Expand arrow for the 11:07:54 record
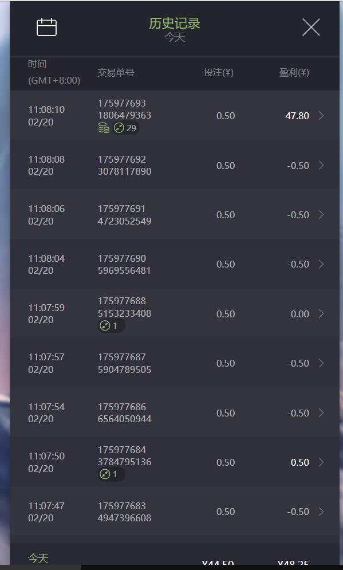Screen dimensions: 343x570 pos(321,413)
